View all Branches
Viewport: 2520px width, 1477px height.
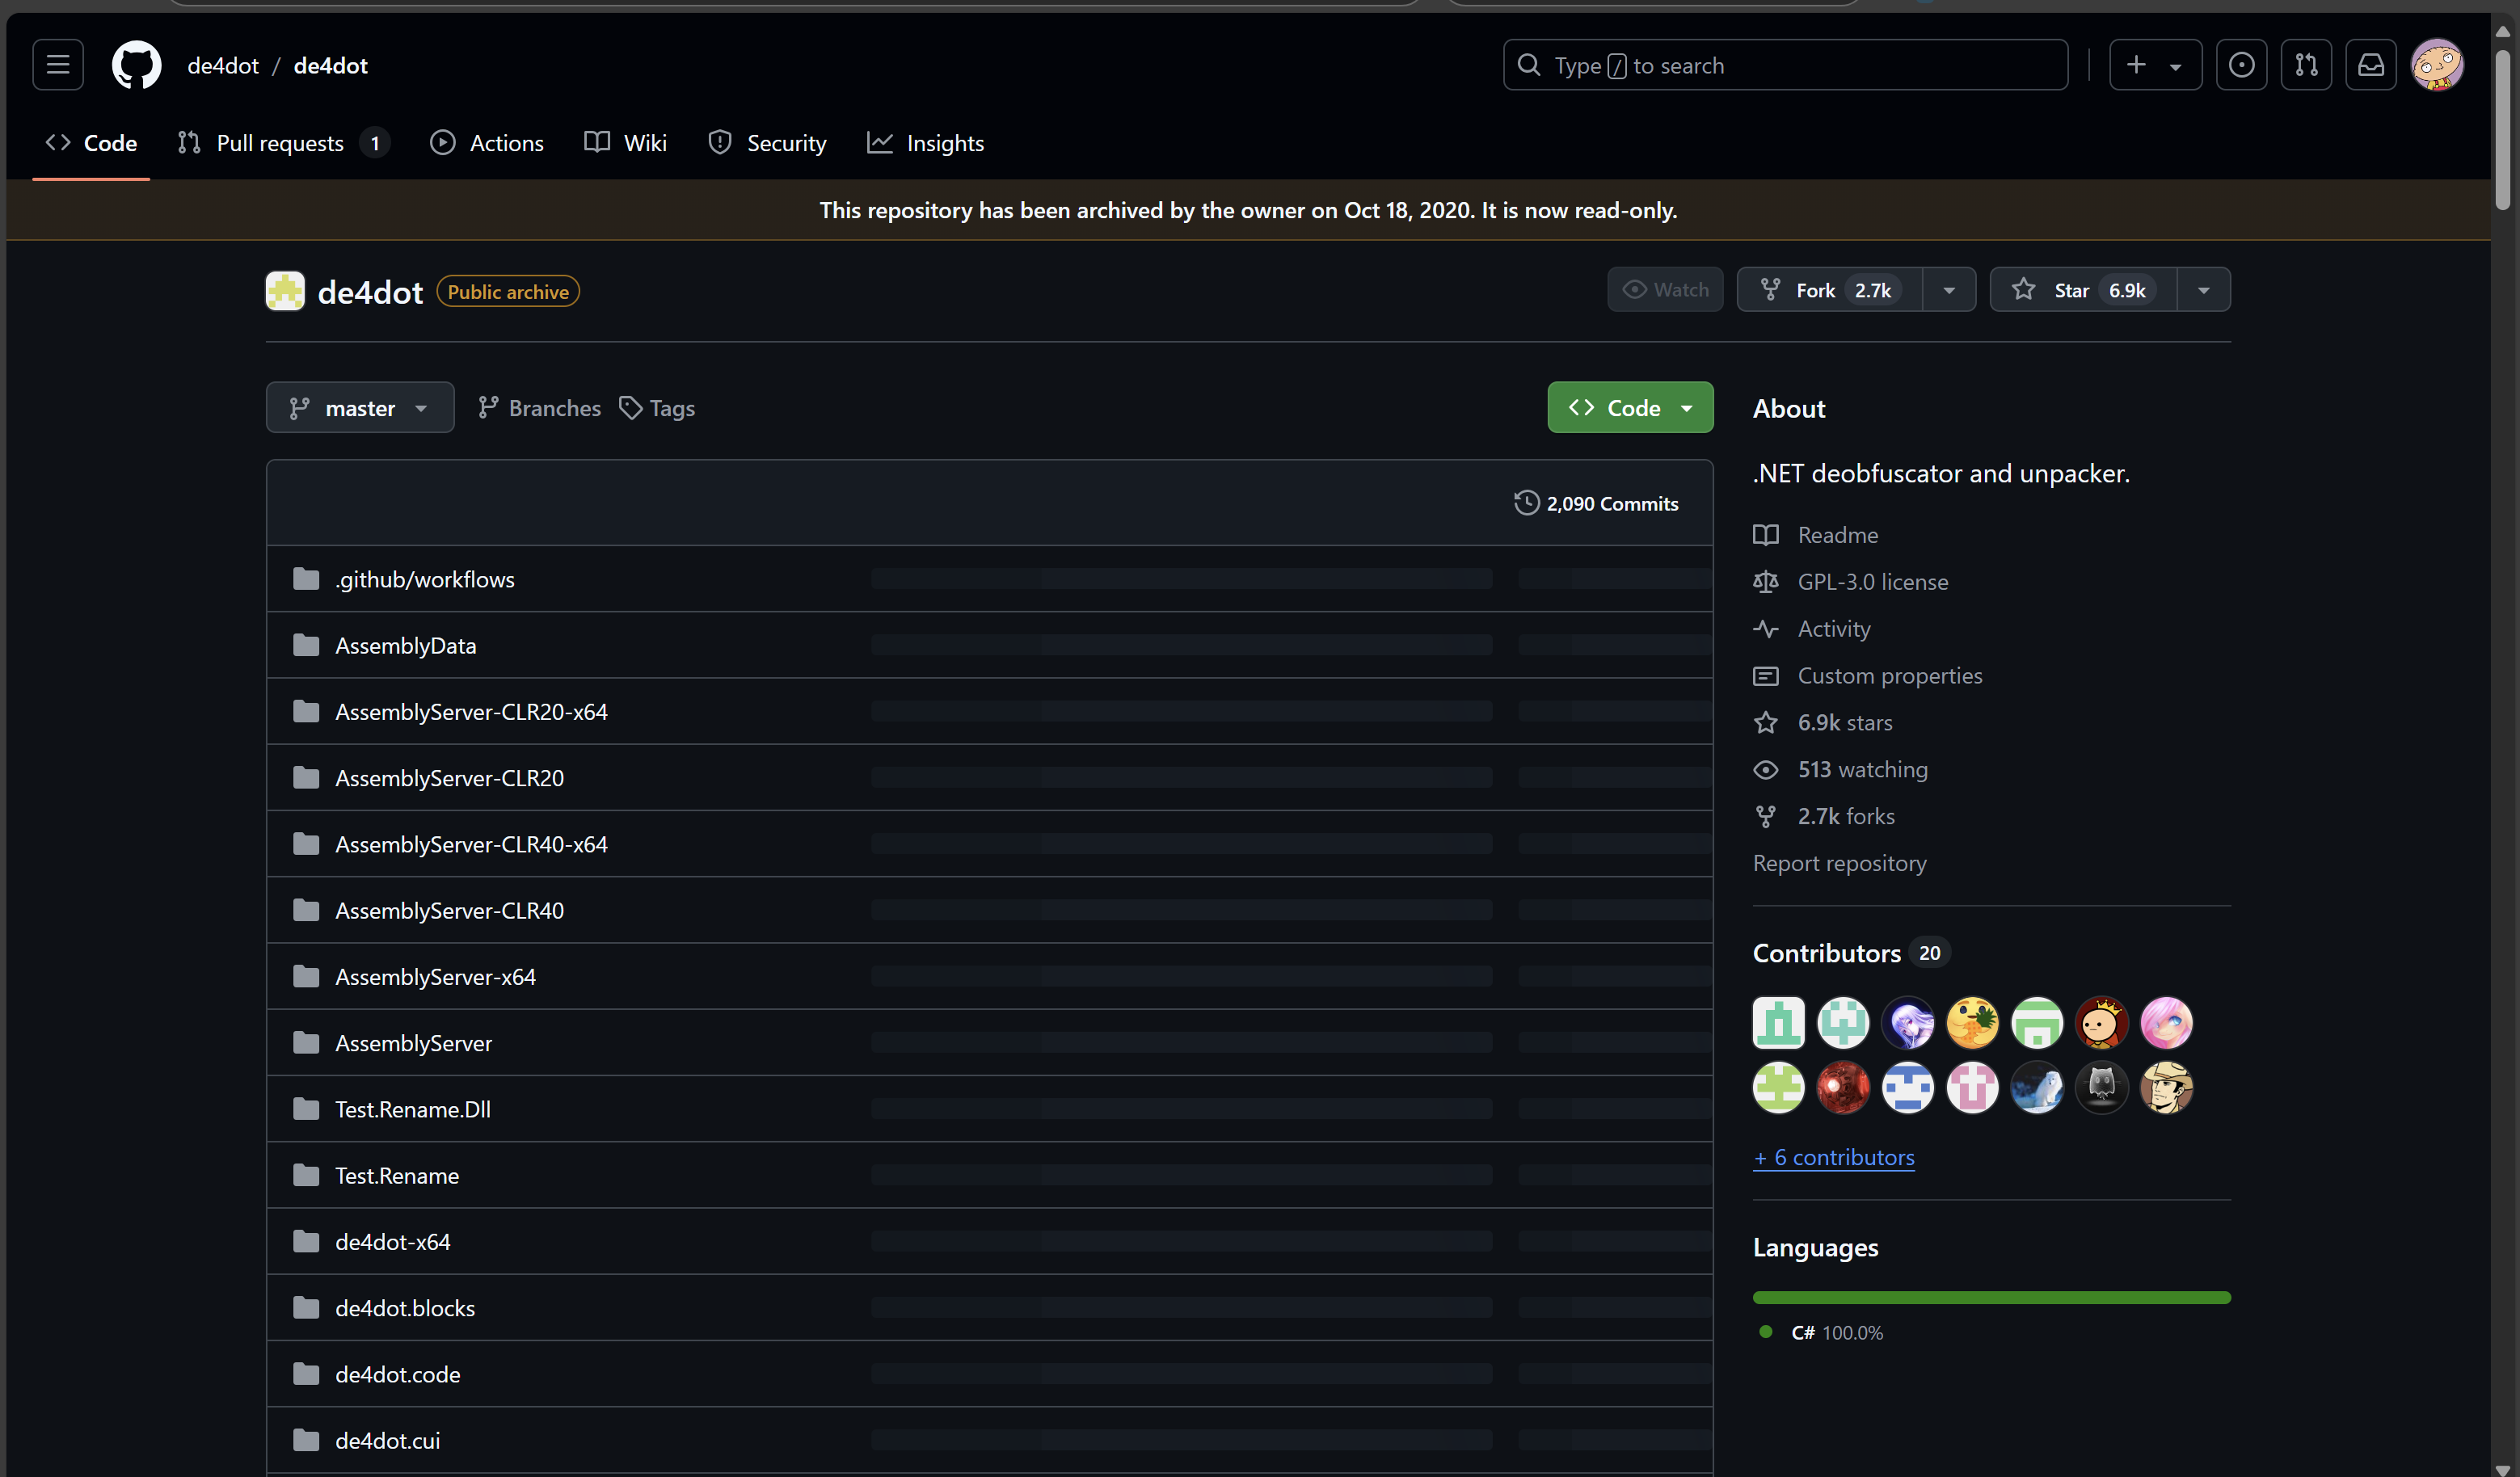[539, 408]
